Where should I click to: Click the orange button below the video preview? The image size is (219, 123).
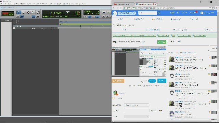[118, 81]
